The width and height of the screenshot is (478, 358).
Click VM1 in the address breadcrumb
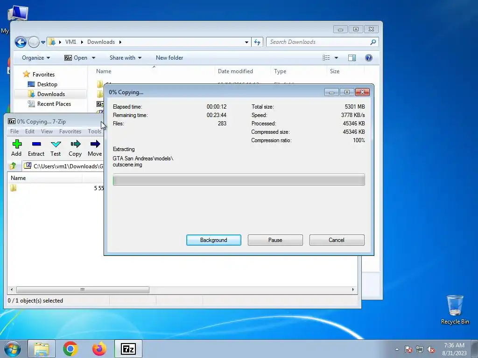click(x=71, y=42)
